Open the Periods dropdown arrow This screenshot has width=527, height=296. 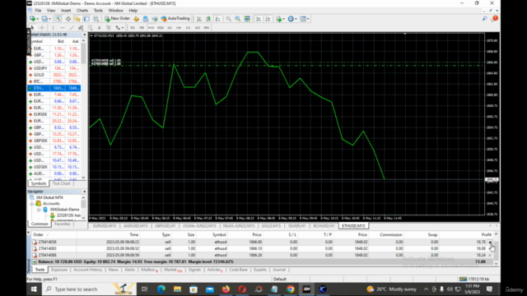point(296,19)
